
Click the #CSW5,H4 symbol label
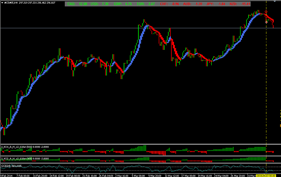click(11, 3)
